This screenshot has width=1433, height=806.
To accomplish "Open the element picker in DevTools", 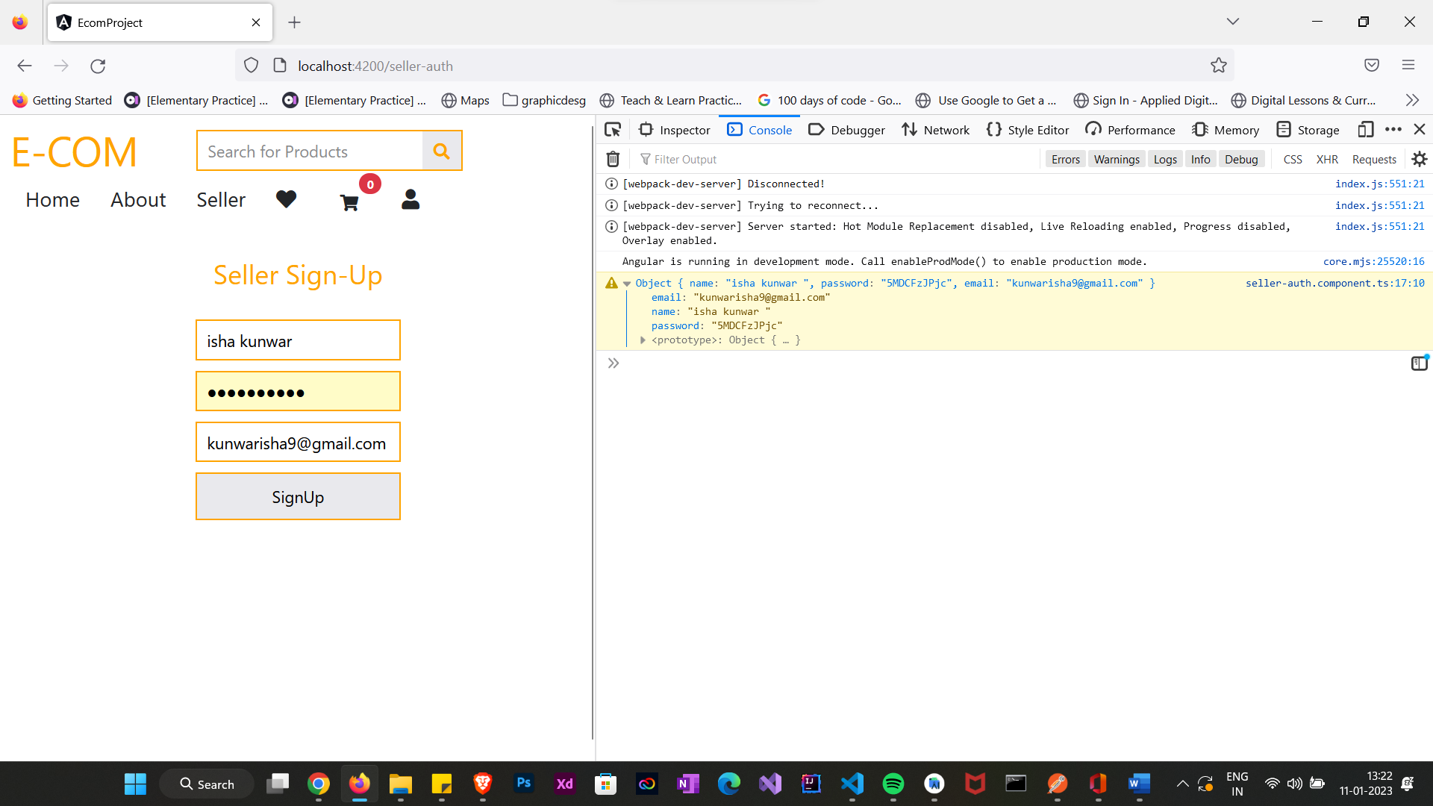I will [x=613, y=129].
